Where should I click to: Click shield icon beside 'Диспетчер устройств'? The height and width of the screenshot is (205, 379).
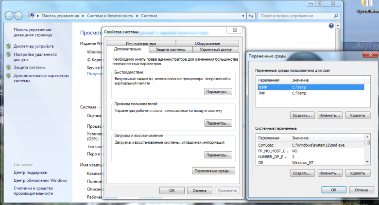(8, 46)
